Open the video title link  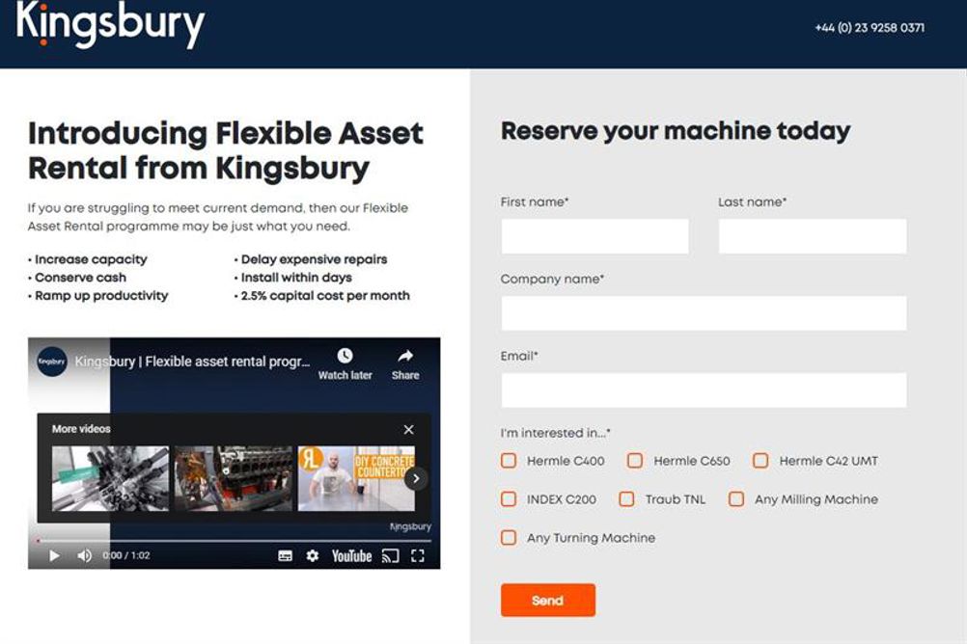point(192,362)
